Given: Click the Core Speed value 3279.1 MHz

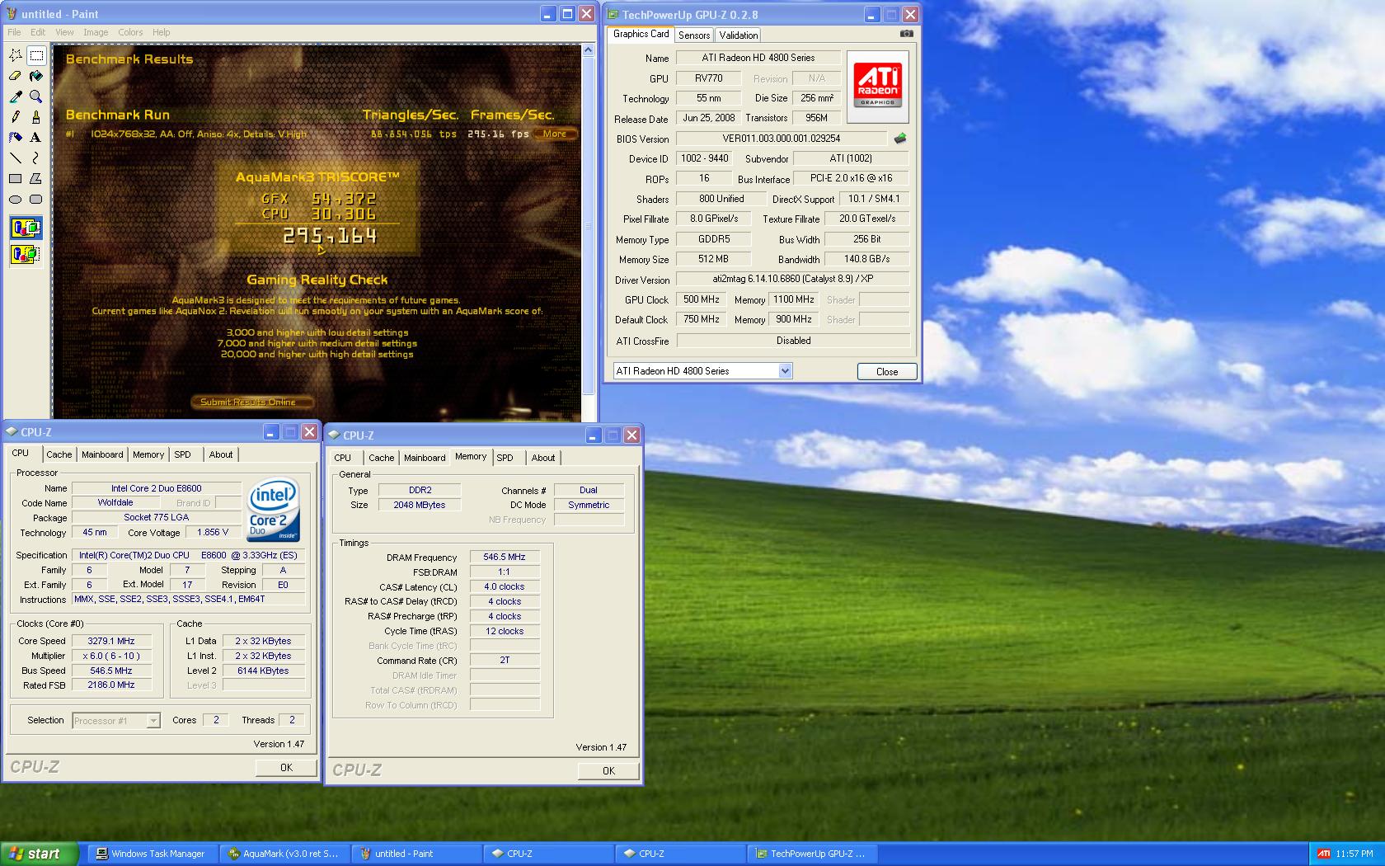Looking at the screenshot, I should (111, 641).
